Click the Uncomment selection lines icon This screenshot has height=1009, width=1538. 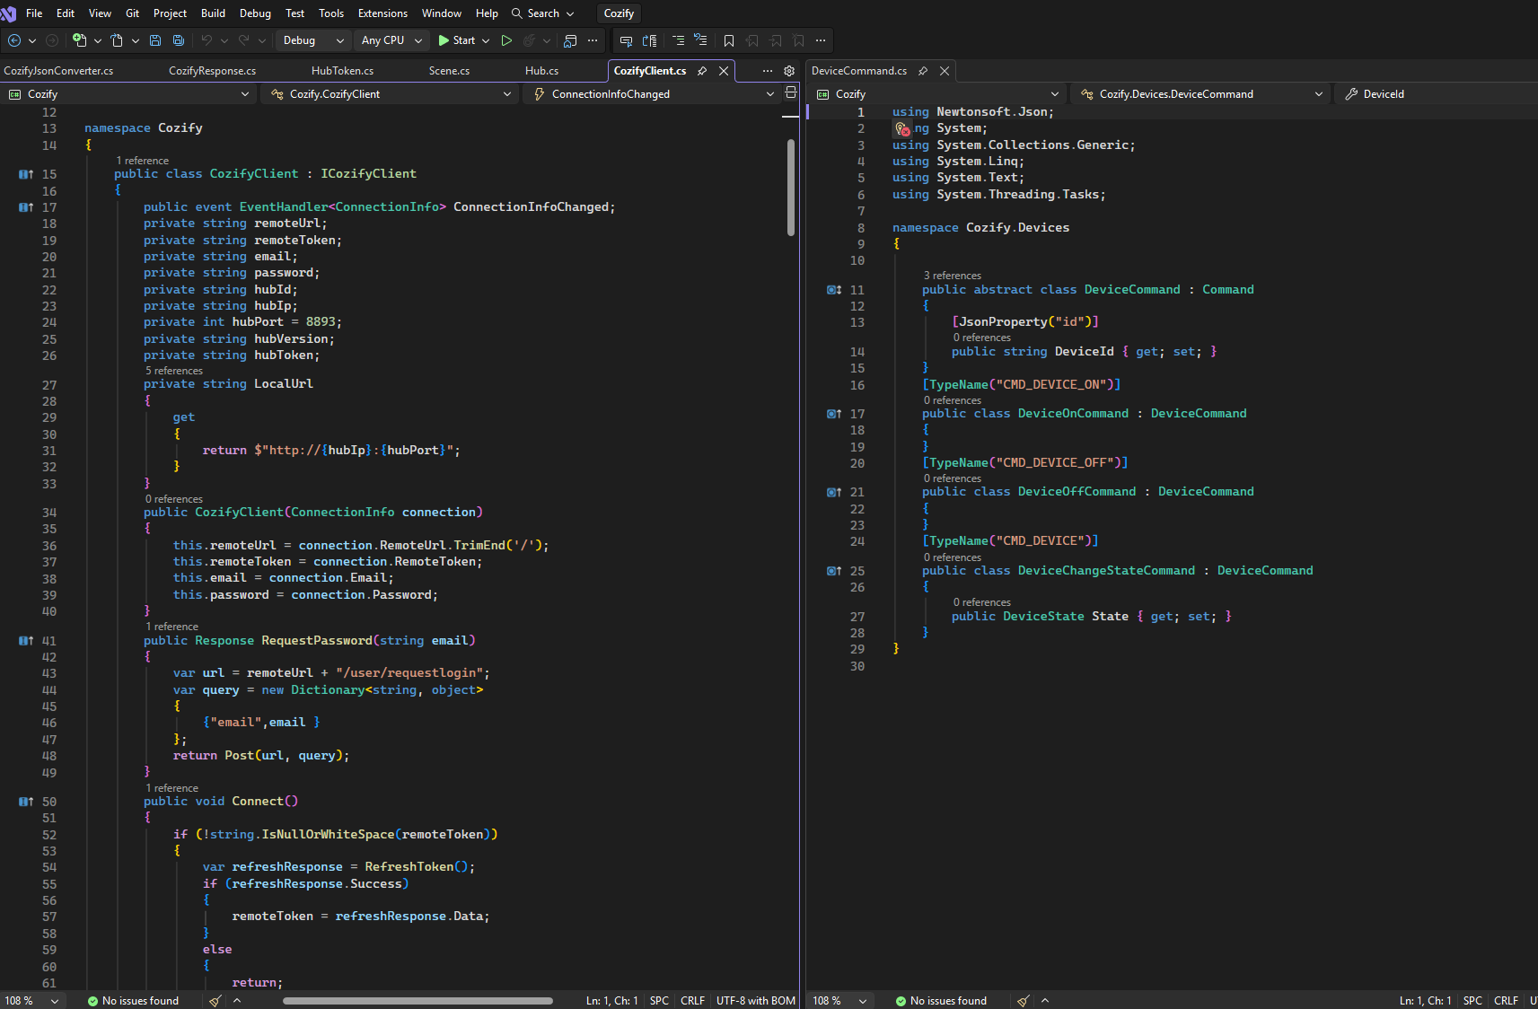coord(701,40)
